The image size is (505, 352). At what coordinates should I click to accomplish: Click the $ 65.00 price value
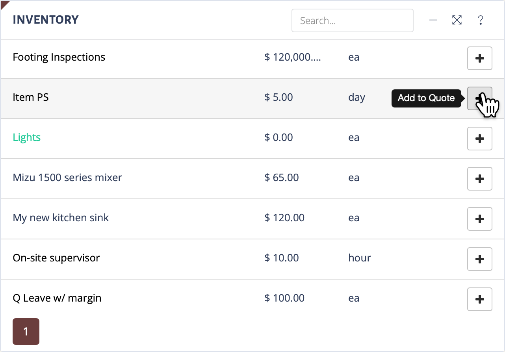pos(282,178)
